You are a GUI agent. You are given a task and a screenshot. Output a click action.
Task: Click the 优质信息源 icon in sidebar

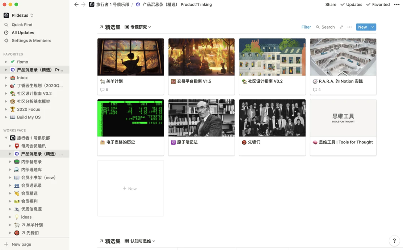click(x=17, y=209)
